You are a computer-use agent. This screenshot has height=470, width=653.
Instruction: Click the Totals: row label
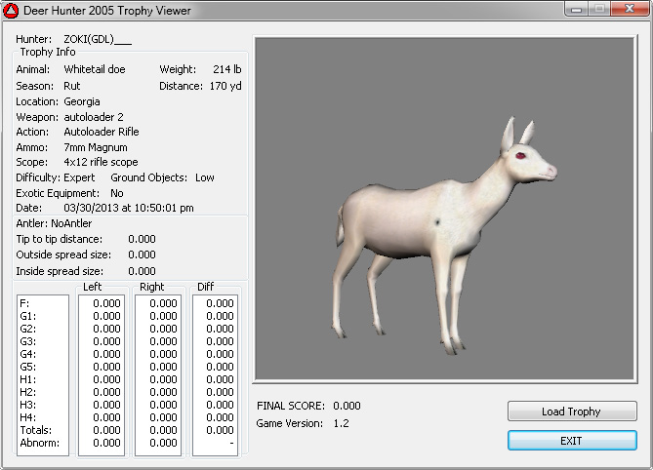[x=36, y=430]
